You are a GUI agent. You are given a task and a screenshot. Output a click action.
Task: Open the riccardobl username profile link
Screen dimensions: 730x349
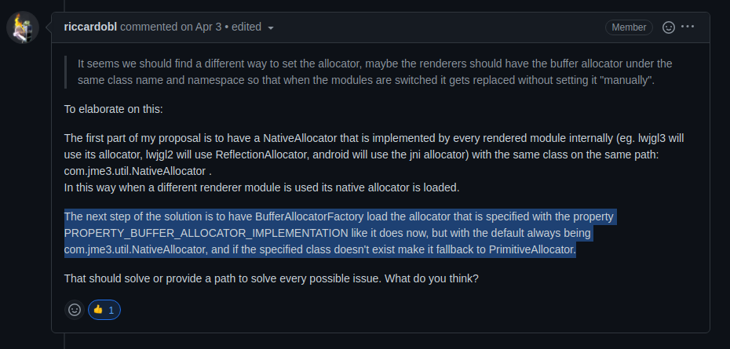90,27
